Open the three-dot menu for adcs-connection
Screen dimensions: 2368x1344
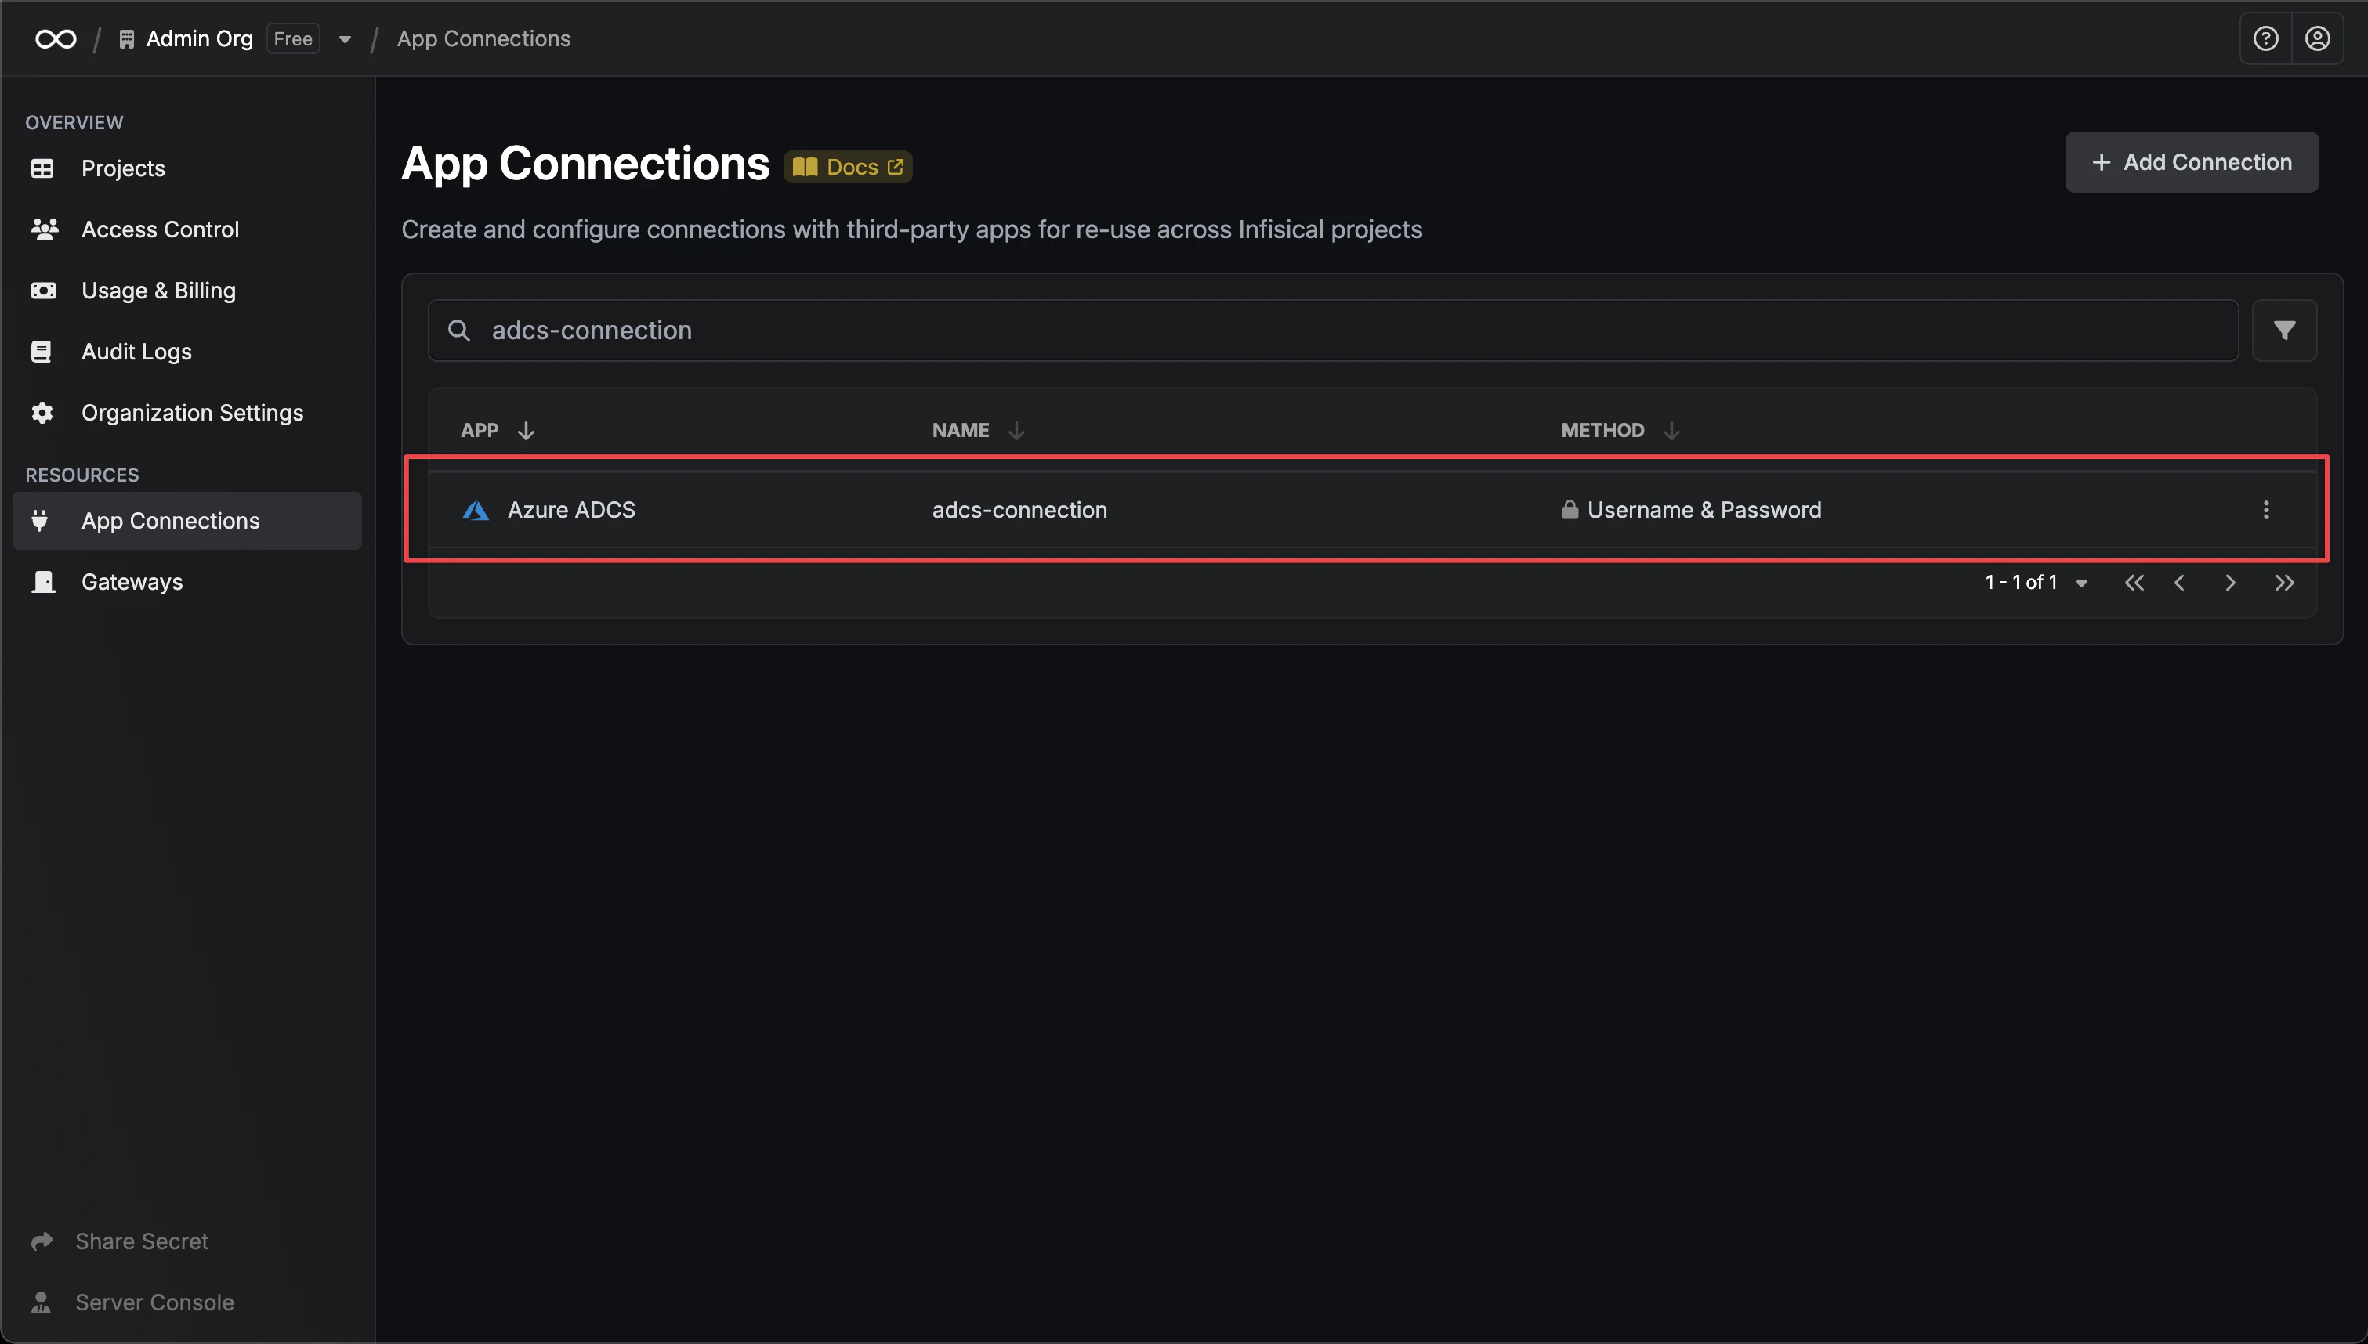pos(2265,510)
